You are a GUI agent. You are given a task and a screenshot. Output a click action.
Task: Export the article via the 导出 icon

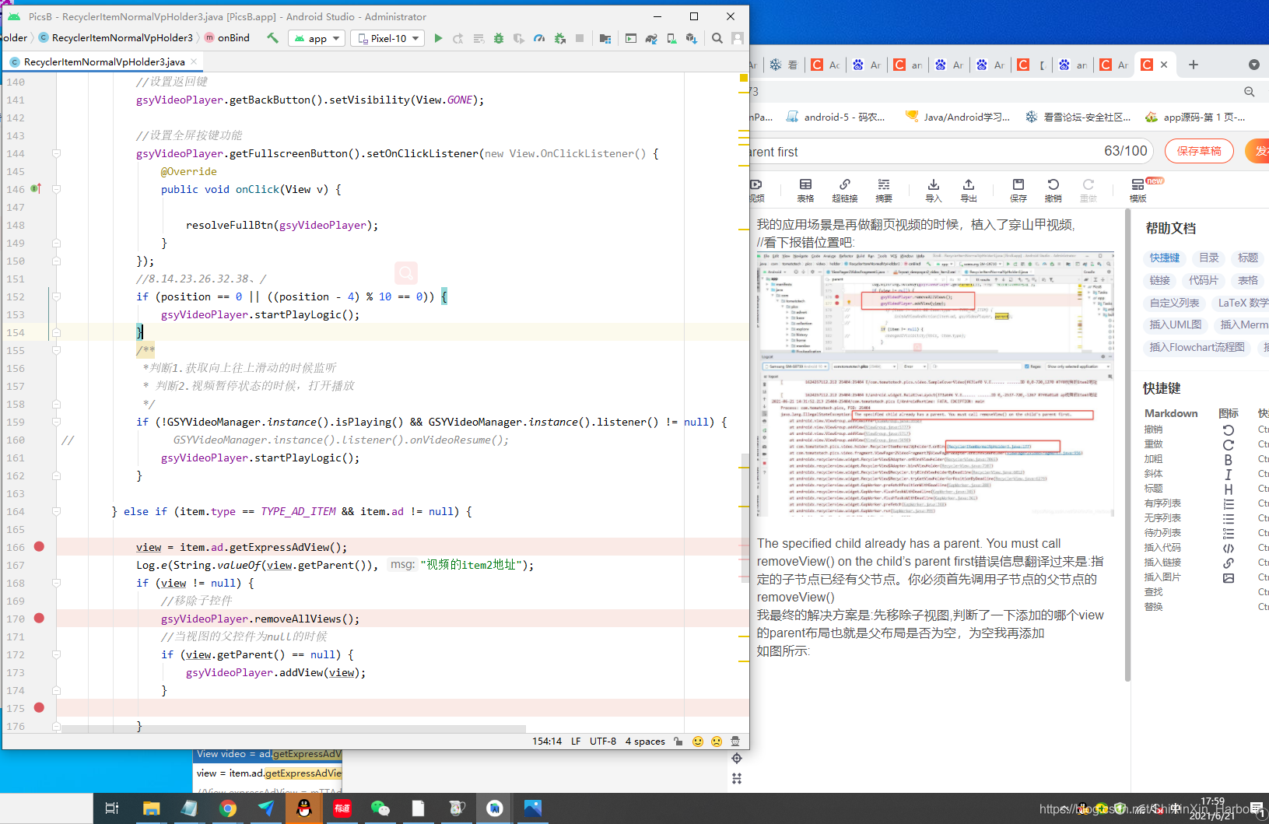968,187
